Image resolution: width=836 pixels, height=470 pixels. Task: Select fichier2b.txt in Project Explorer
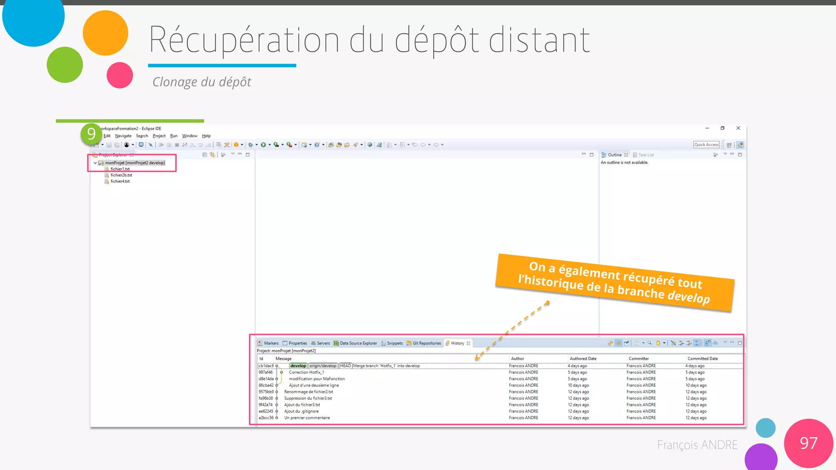click(121, 175)
